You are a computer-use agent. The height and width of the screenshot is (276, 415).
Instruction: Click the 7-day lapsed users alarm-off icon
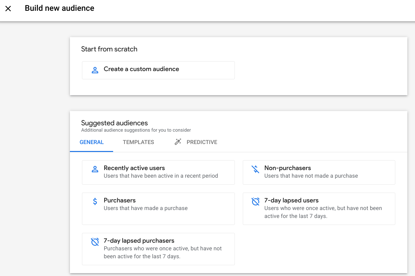[x=255, y=201]
